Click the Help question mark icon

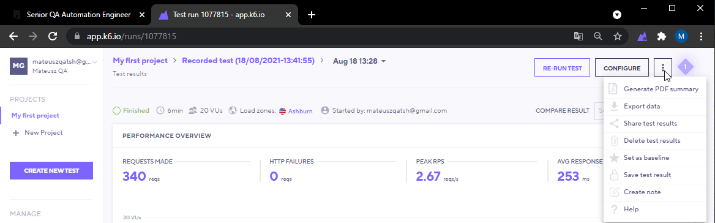click(614, 210)
